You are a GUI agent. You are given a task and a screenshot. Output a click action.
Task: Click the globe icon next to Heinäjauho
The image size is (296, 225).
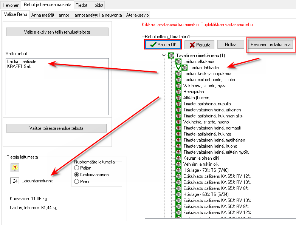(178, 92)
